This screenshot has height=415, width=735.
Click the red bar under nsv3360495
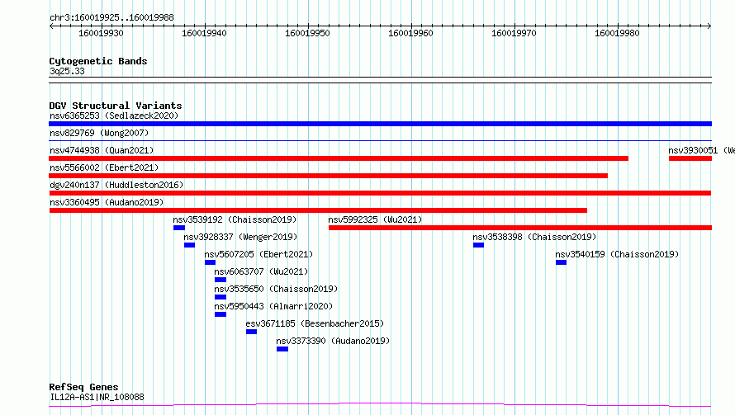point(318,210)
